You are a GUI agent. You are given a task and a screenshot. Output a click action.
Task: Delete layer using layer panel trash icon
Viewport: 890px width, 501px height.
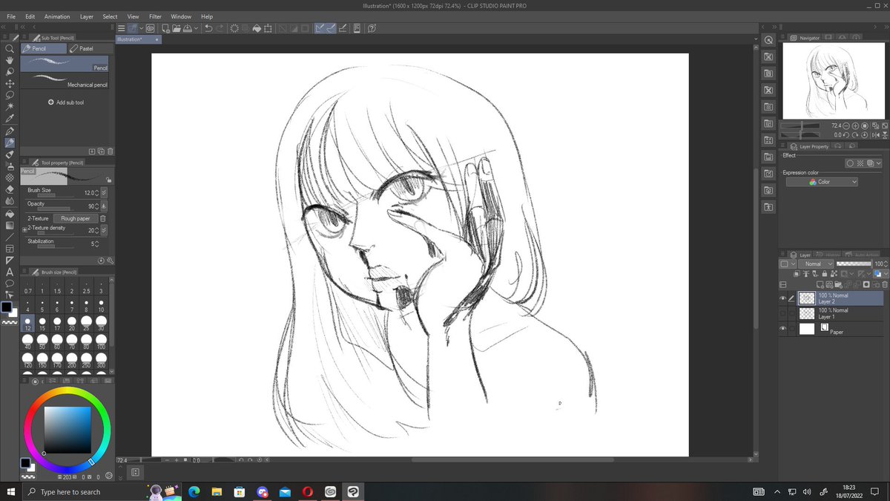click(x=885, y=284)
